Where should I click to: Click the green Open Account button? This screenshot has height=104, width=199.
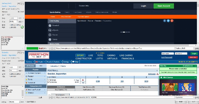pos(164,6)
